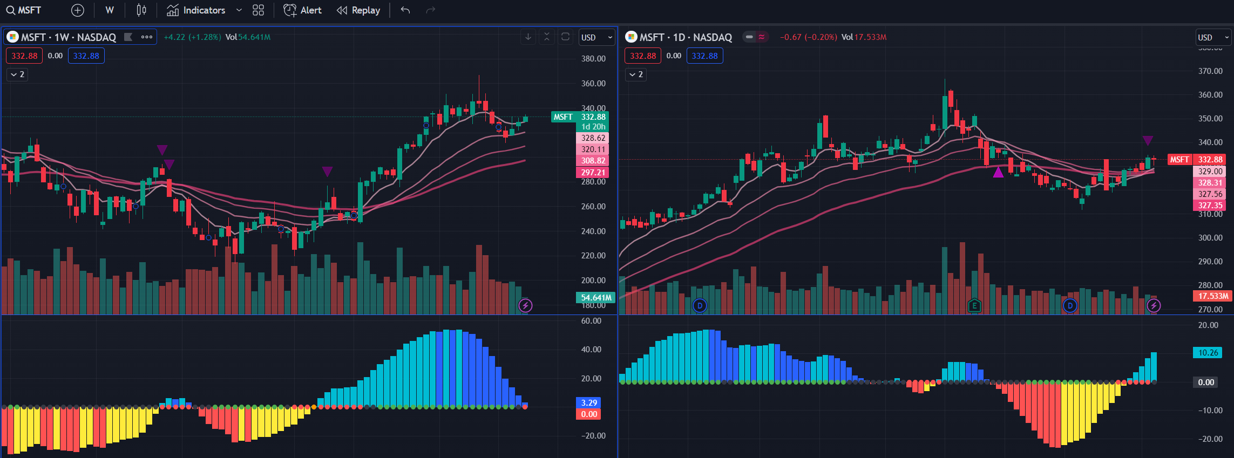Click the maximize pane icon on the weekly chart

click(x=565, y=37)
